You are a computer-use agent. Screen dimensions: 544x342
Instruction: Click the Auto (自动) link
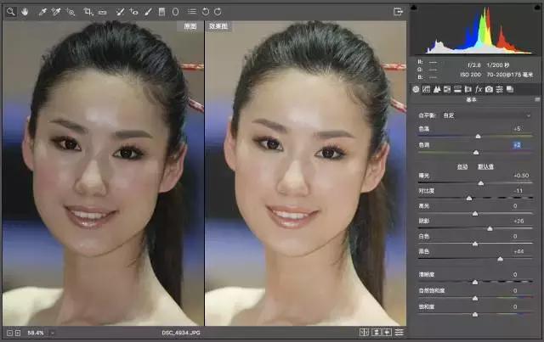point(462,167)
